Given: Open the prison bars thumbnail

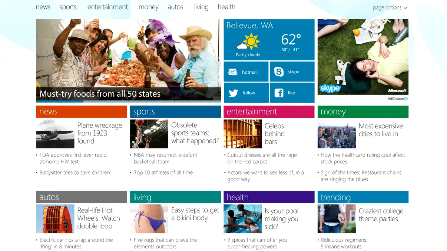Looking at the screenshot, I should pyautogui.click(x=243, y=134).
